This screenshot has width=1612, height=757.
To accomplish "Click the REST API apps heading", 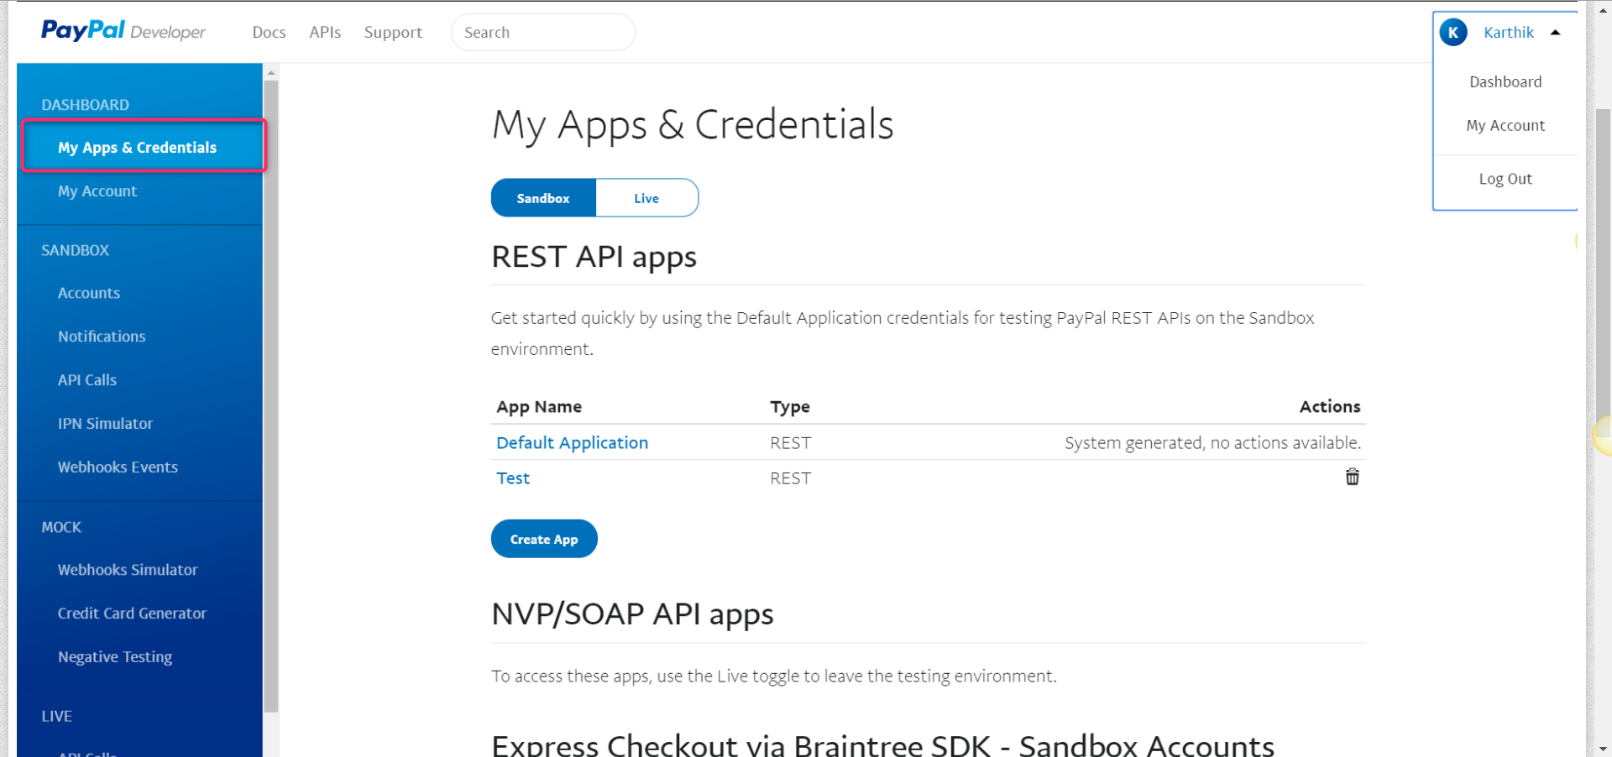I will click(x=594, y=257).
